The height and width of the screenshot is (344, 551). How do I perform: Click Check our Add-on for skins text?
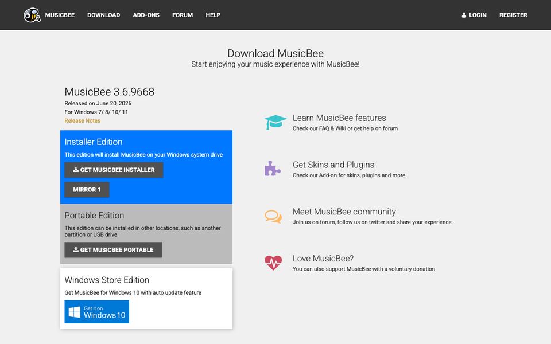pyautogui.click(x=349, y=175)
